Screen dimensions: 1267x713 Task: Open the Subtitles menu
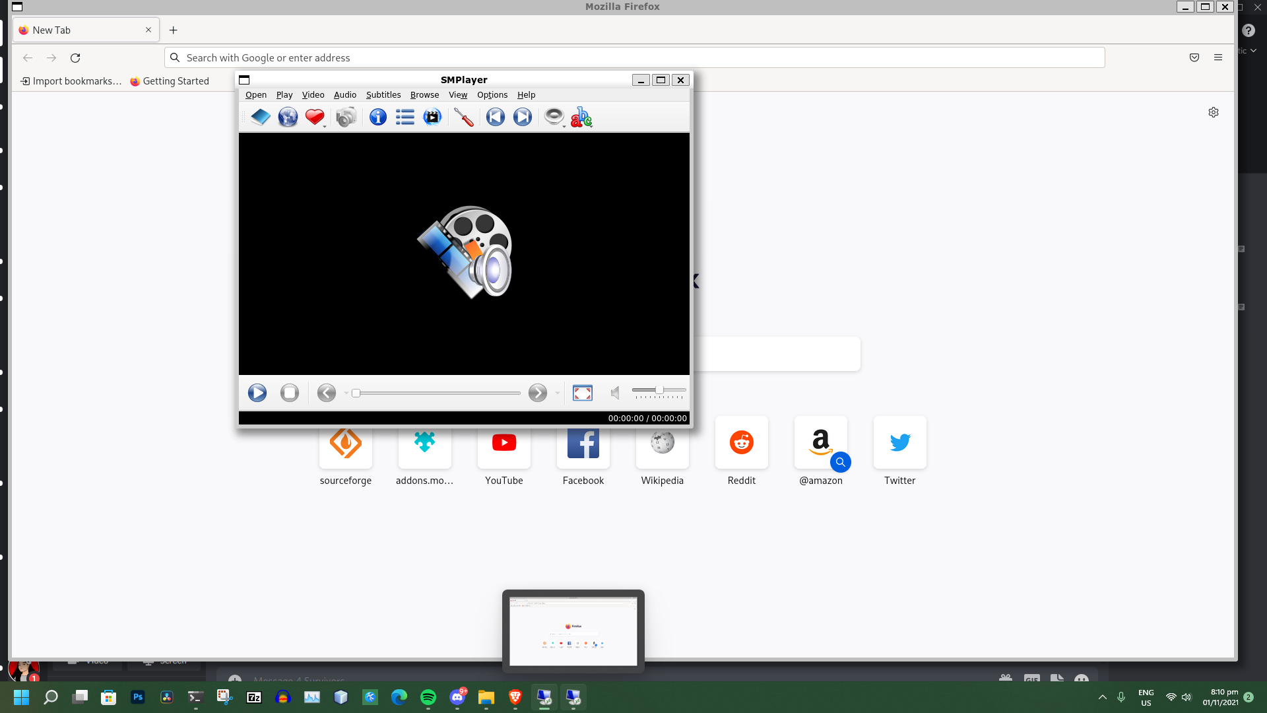point(383,94)
